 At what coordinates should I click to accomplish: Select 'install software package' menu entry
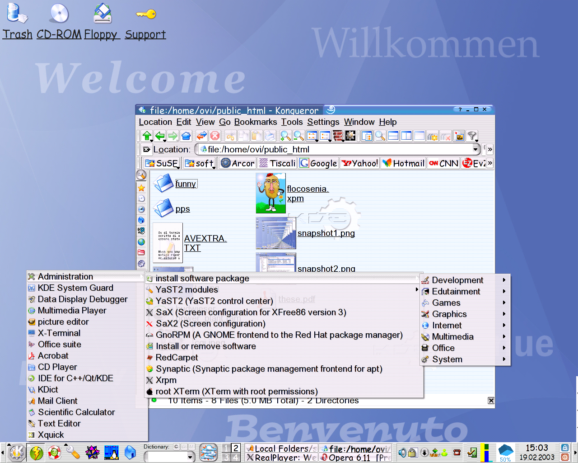click(284, 279)
